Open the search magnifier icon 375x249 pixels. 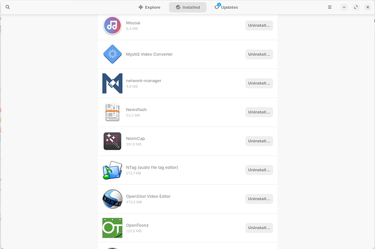pos(8,7)
